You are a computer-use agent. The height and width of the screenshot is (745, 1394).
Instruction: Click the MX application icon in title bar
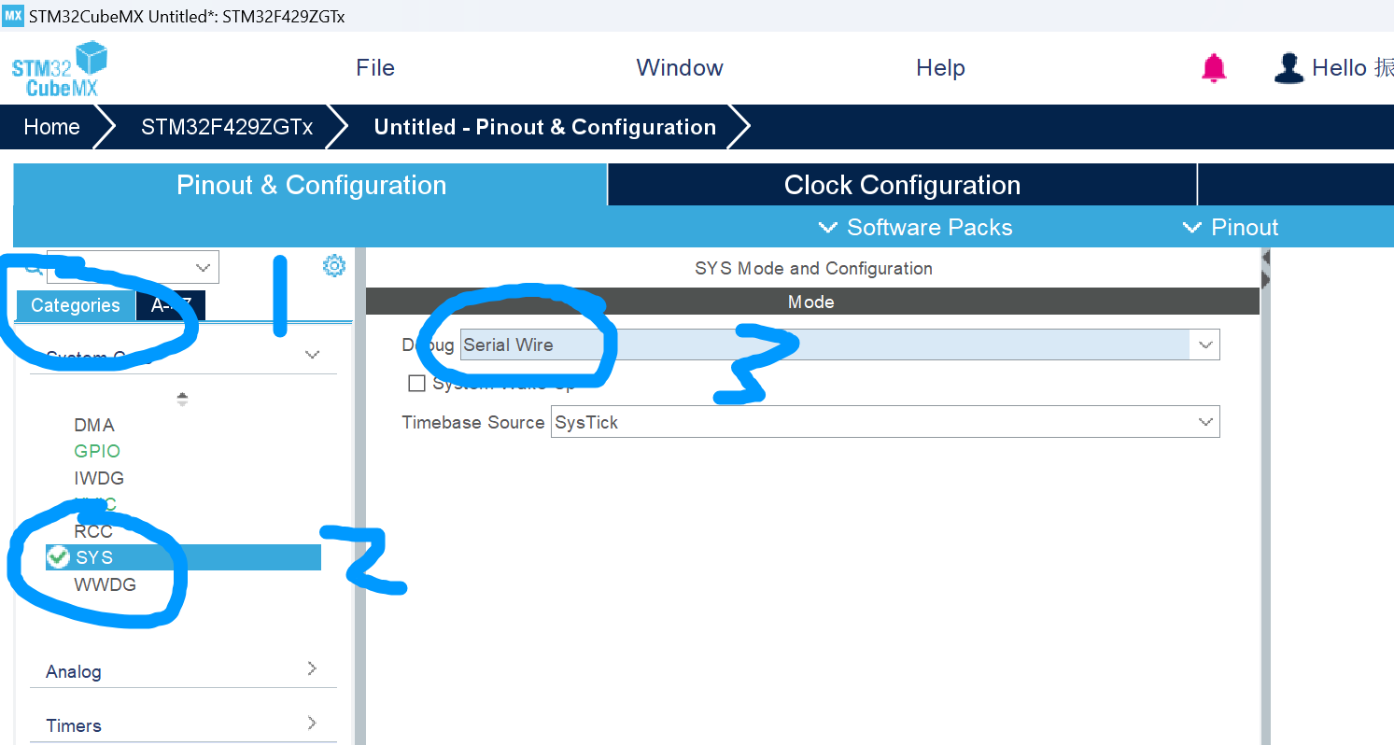pyautogui.click(x=13, y=16)
